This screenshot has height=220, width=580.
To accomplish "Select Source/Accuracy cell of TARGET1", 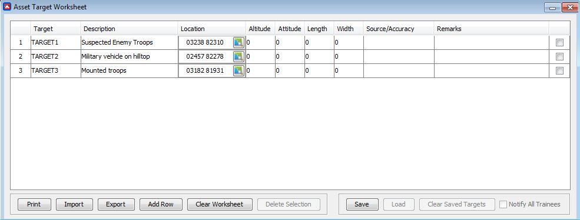I will click(399, 43).
